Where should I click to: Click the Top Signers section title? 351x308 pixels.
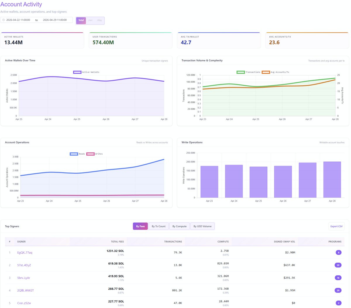point(12,226)
